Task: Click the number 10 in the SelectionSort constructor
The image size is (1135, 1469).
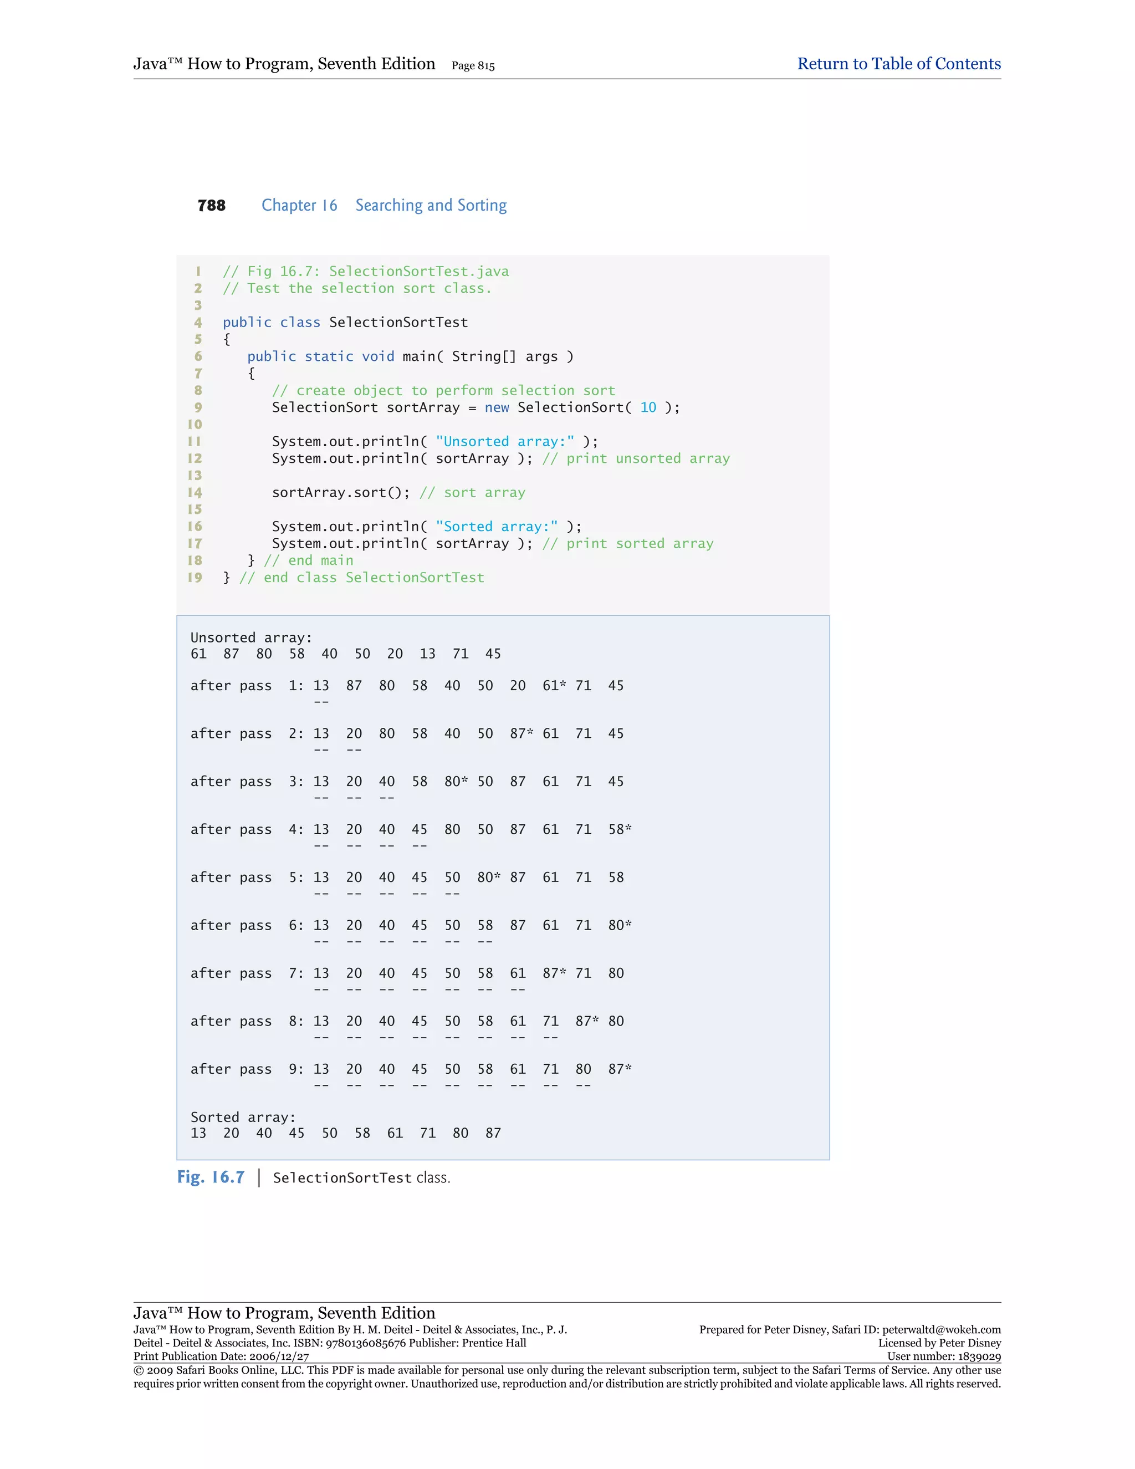Action: 647,407
